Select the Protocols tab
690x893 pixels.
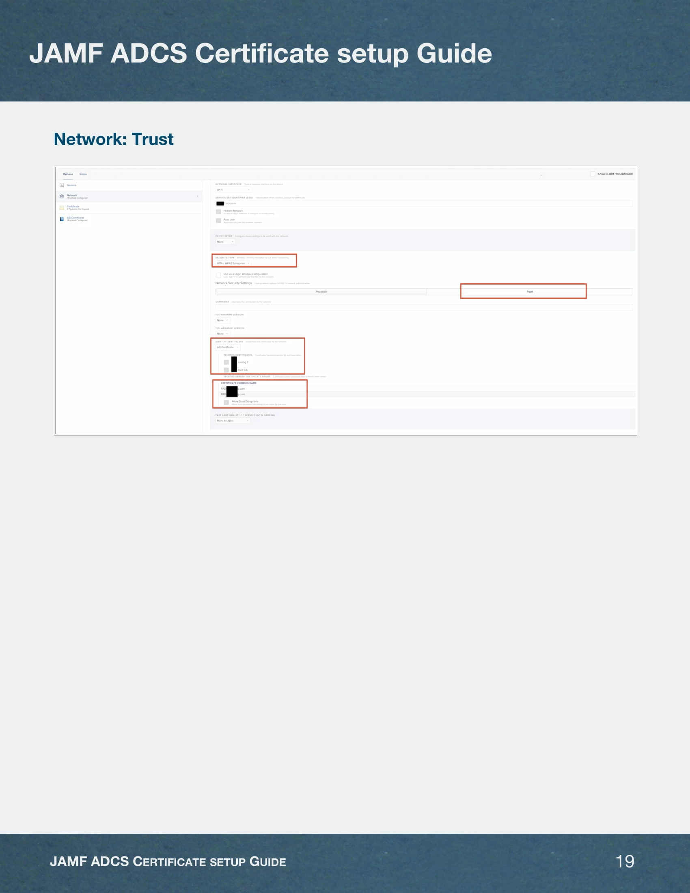[321, 291]
